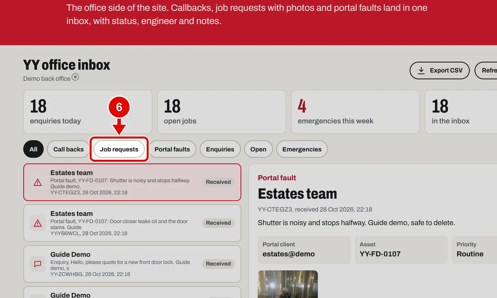497x298 pixels.
Task: Select the Portal faults filter
Action: (x=172, y=149)
